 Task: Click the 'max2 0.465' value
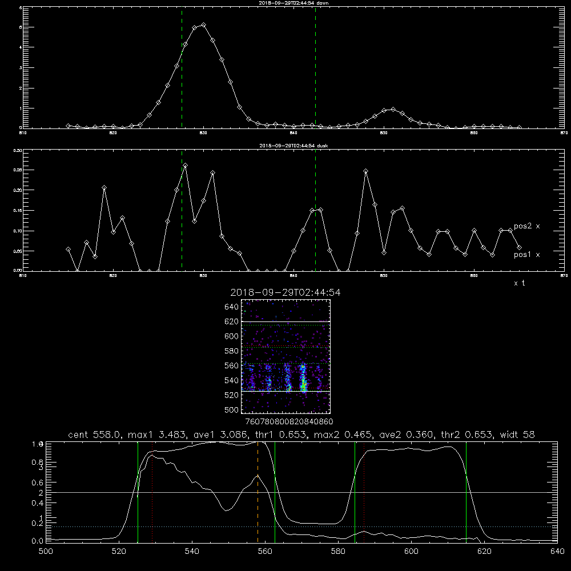(x=342, y=435)
